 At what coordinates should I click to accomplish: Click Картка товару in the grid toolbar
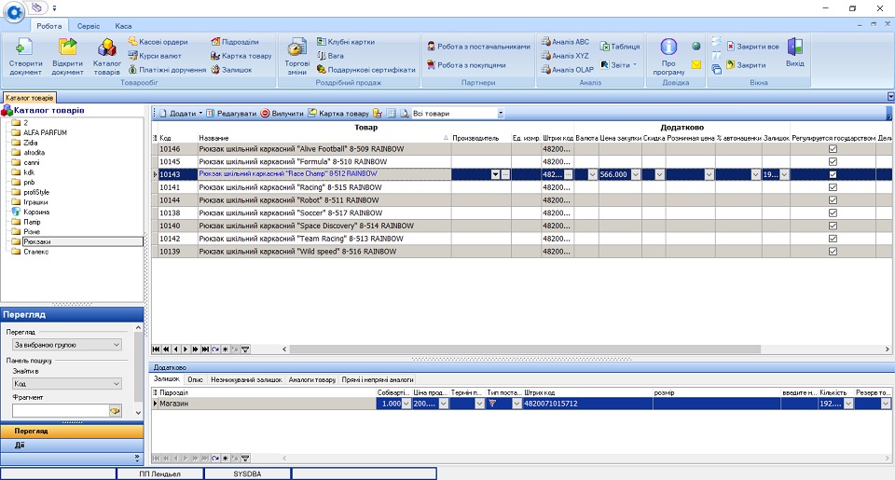(x=338, y=114)
